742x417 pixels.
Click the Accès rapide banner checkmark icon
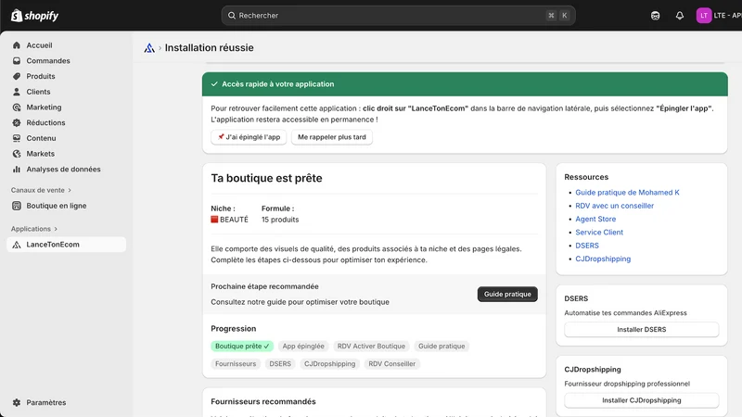pyautogui.click(x=214, y=84)
